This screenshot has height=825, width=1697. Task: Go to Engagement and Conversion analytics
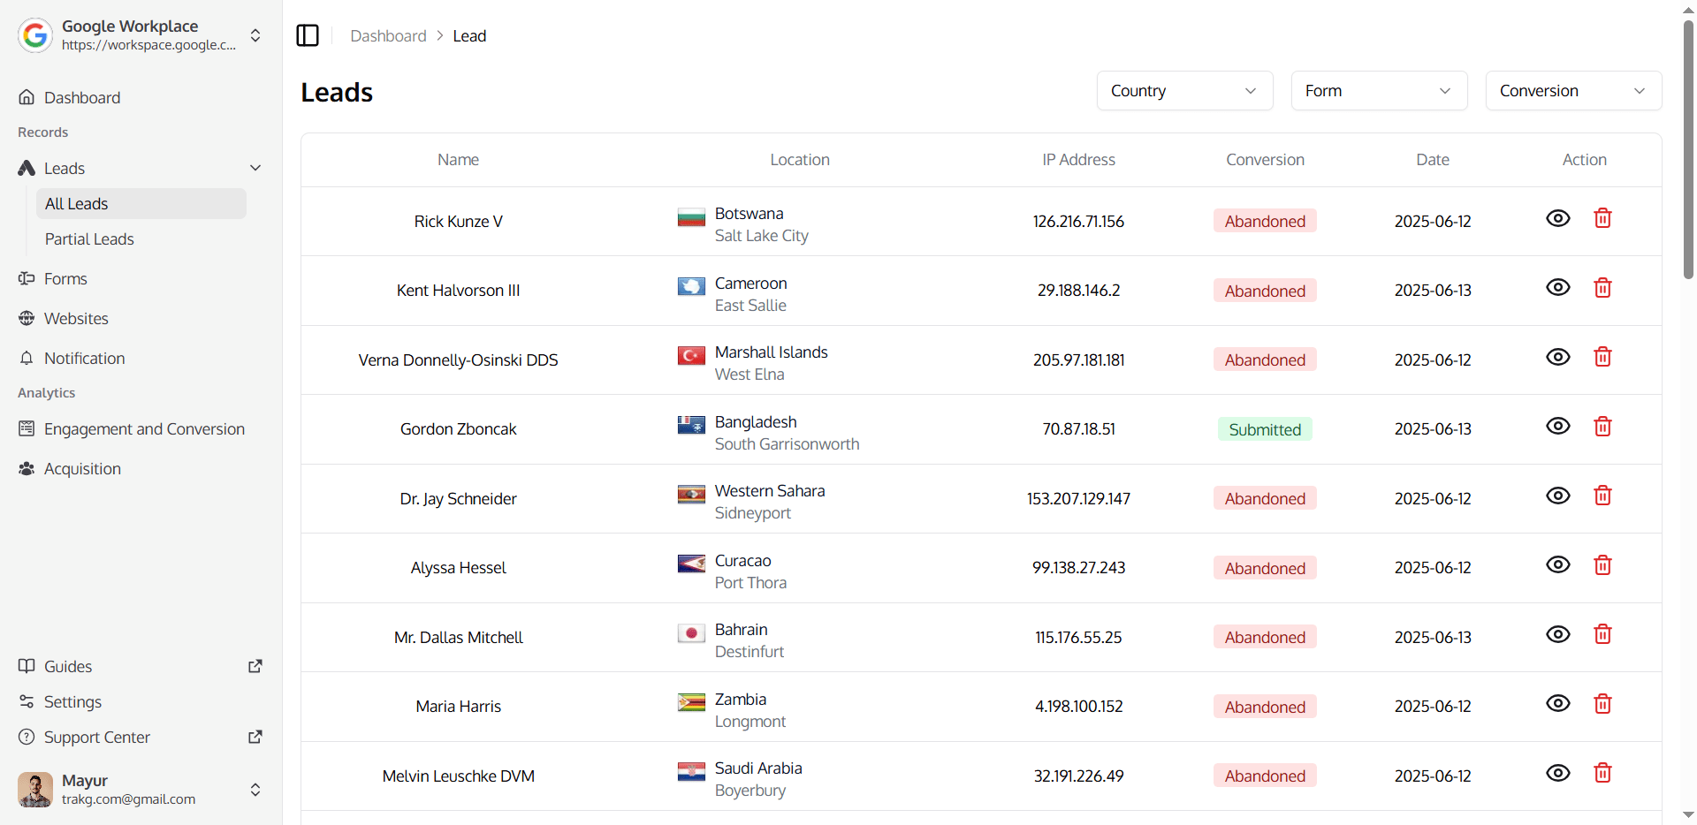click(144, 429)
